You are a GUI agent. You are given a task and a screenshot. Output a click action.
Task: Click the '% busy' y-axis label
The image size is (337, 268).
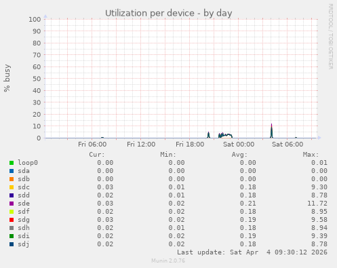click(x=7, y=78)
